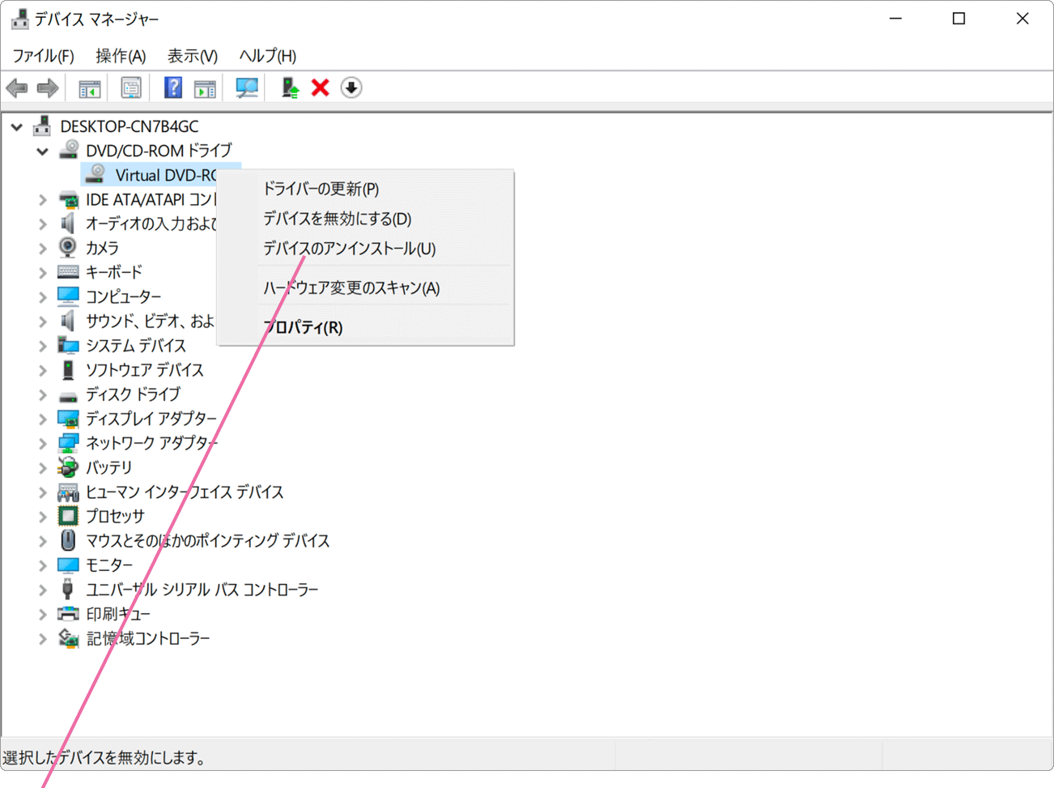1054x788 pixels.
Task: Click the プロセッサ chip icon
Action: 68,516
